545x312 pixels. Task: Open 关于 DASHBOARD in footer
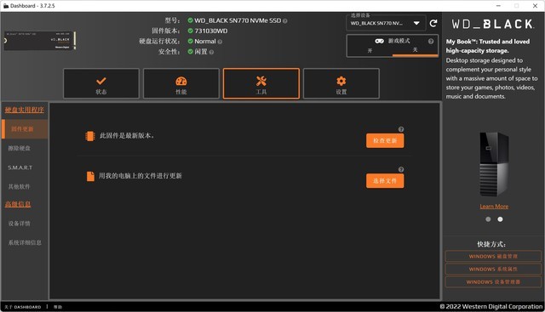(23, 307)
